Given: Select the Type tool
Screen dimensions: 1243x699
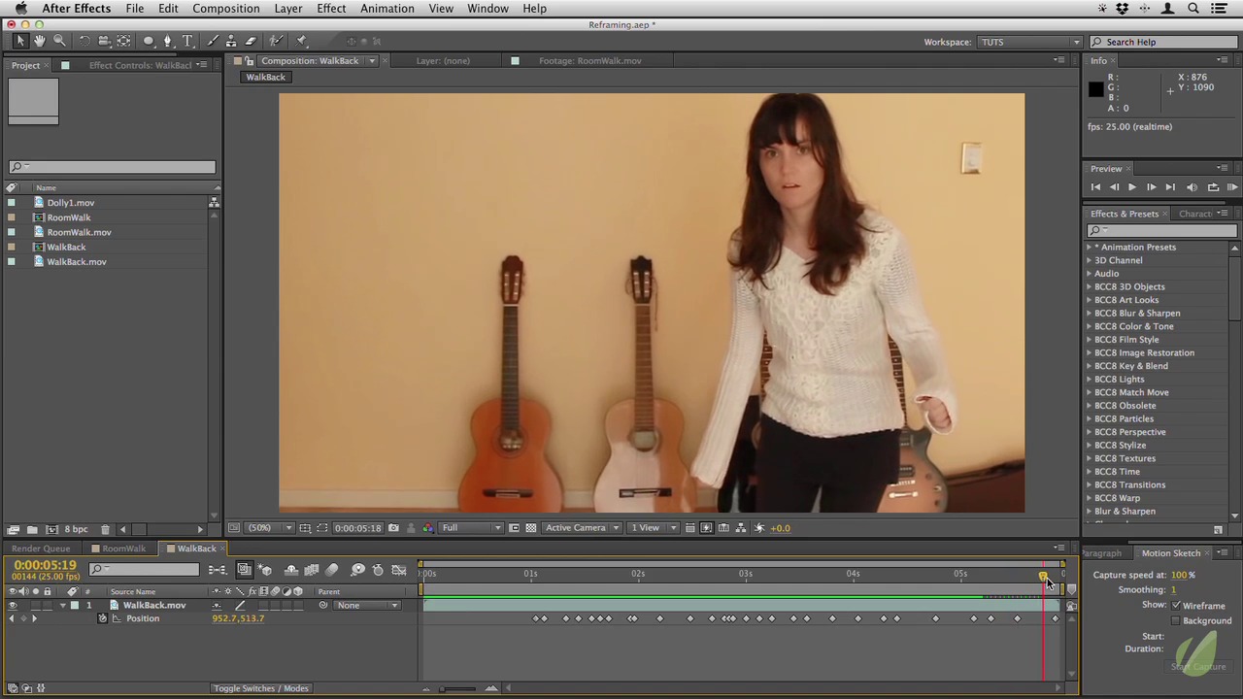Looking at the screenshot, I should [188, 41].
